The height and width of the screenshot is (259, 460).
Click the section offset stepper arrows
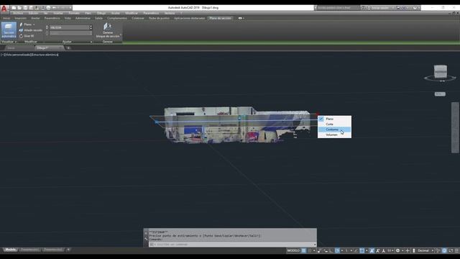click(x=91, y=27)
